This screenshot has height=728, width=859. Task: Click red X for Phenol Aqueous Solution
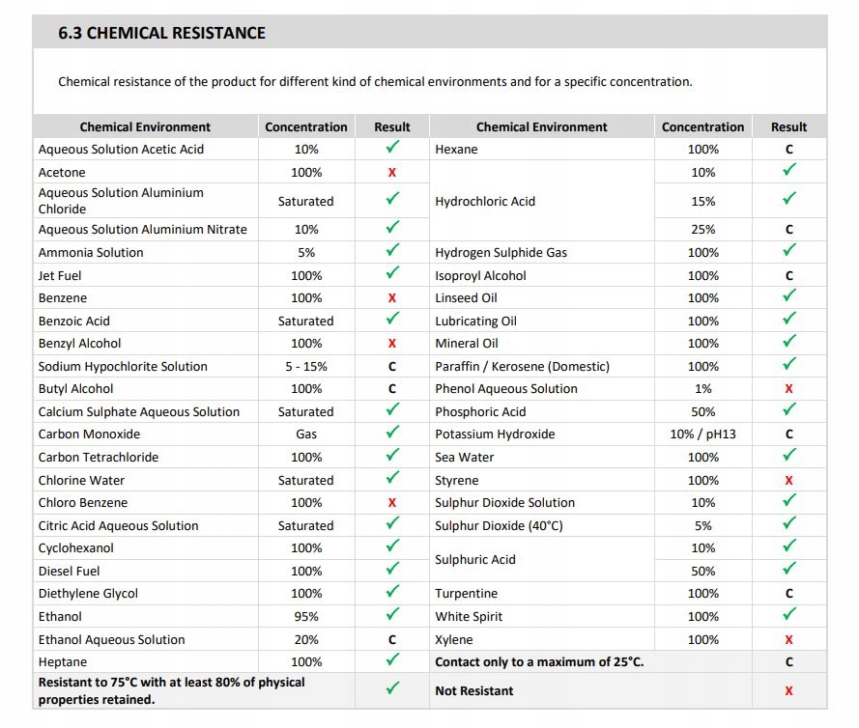[789, 388]
